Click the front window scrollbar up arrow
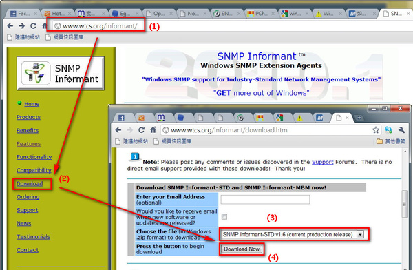This screenshot has height=270, width=413. [x=405, y=152]
